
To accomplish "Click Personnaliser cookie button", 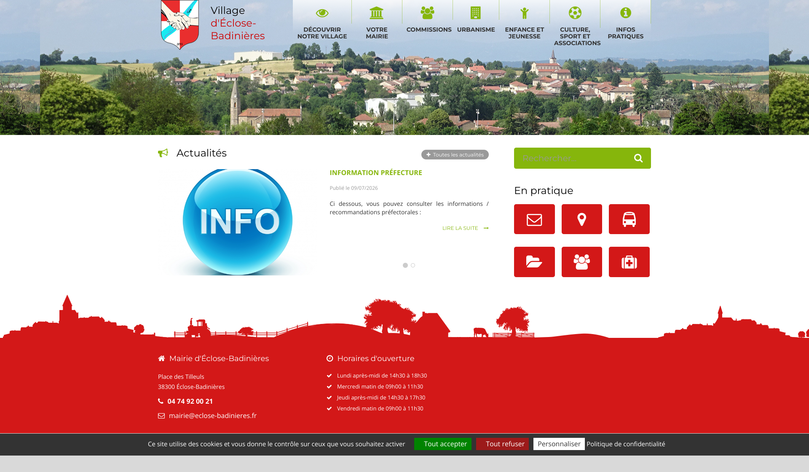I will point(559,444).
